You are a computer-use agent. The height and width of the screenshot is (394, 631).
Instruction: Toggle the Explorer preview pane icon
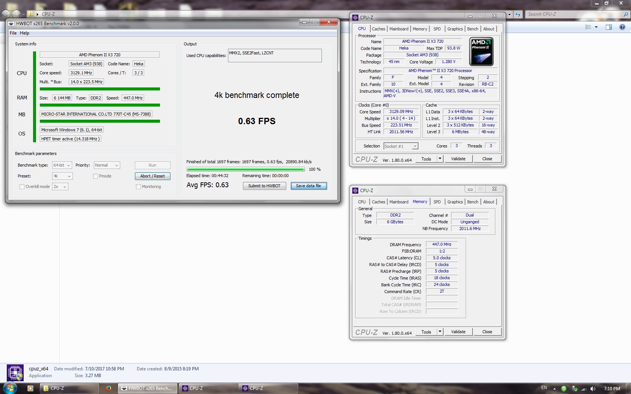point(609,27)
